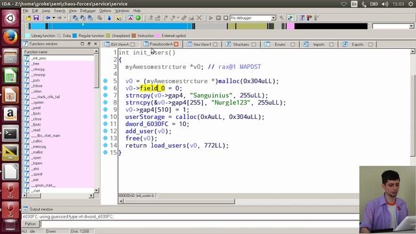
Task: Open the Debugger menu
Action: tap(88, 10)
